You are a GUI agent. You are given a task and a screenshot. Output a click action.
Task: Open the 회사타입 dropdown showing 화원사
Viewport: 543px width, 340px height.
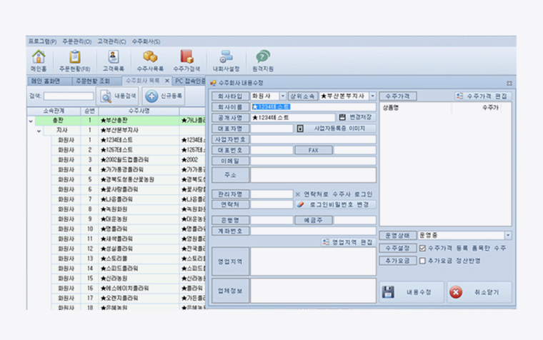(284, 96)
